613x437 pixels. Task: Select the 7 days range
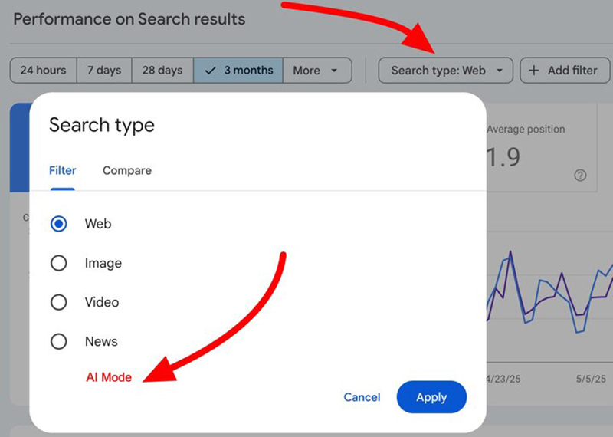[104, 71]
